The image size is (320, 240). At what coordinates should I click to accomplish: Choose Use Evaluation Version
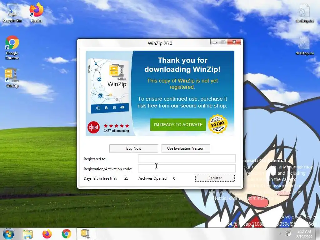pos(186,148)
